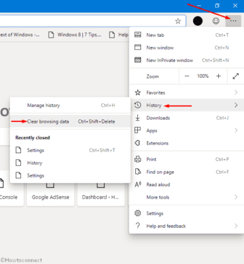Click the Print printer icon
Image resolution: width=244 pixels, height=264 pixels.
[138, 159]
